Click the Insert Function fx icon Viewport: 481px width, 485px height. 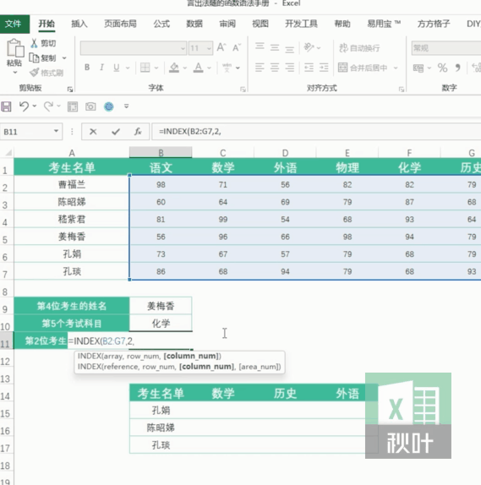(138, 132)
